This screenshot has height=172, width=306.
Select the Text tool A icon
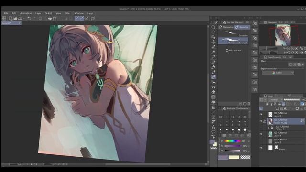pos(214,127)
